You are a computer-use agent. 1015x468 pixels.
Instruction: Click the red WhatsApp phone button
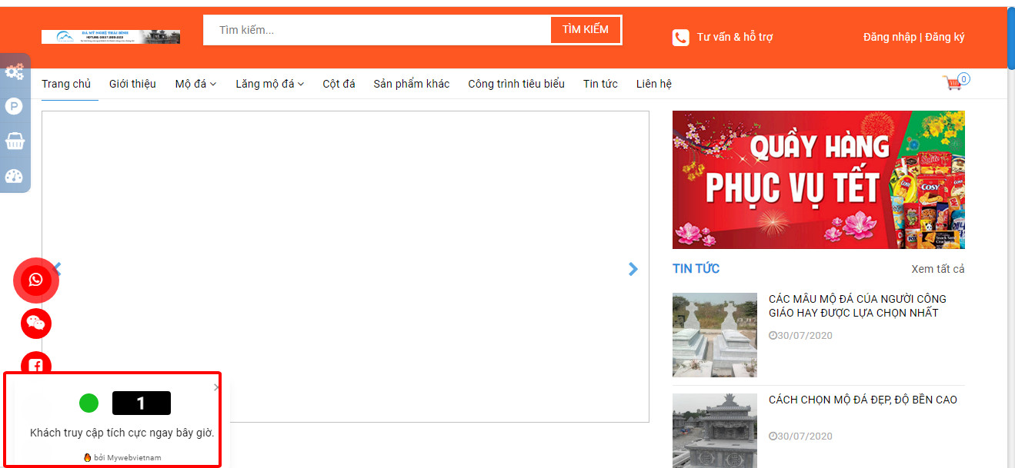36,280
